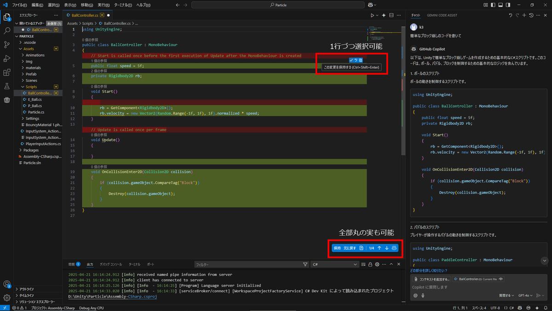Toggle the primary sidebar visibility

493,5
